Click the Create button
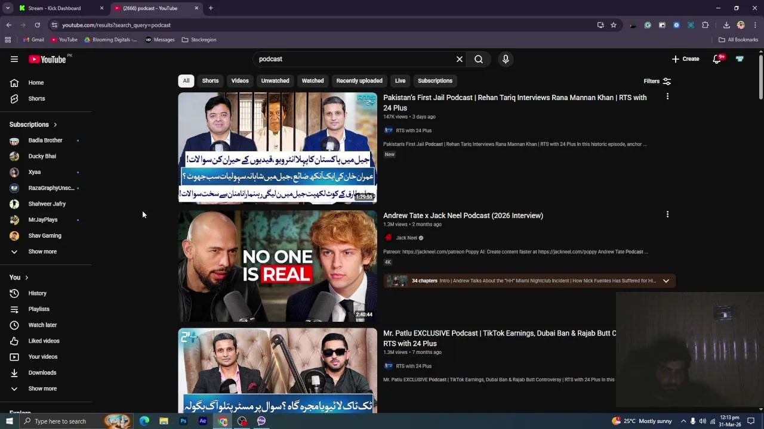Screen dimensions: 764x429 coord(685,59)
